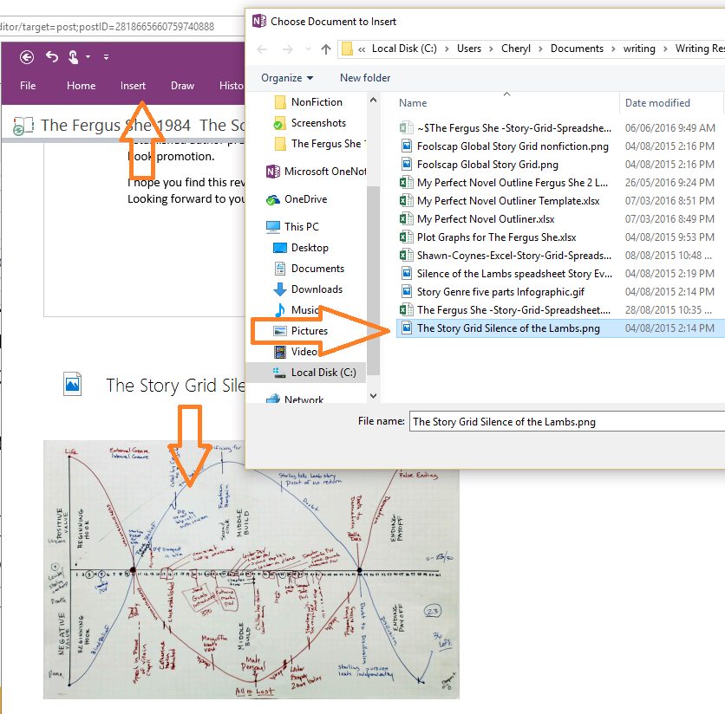The image size is (725, 714).
Task: Sort files by Date modified column
Action: tap(657, 103)
